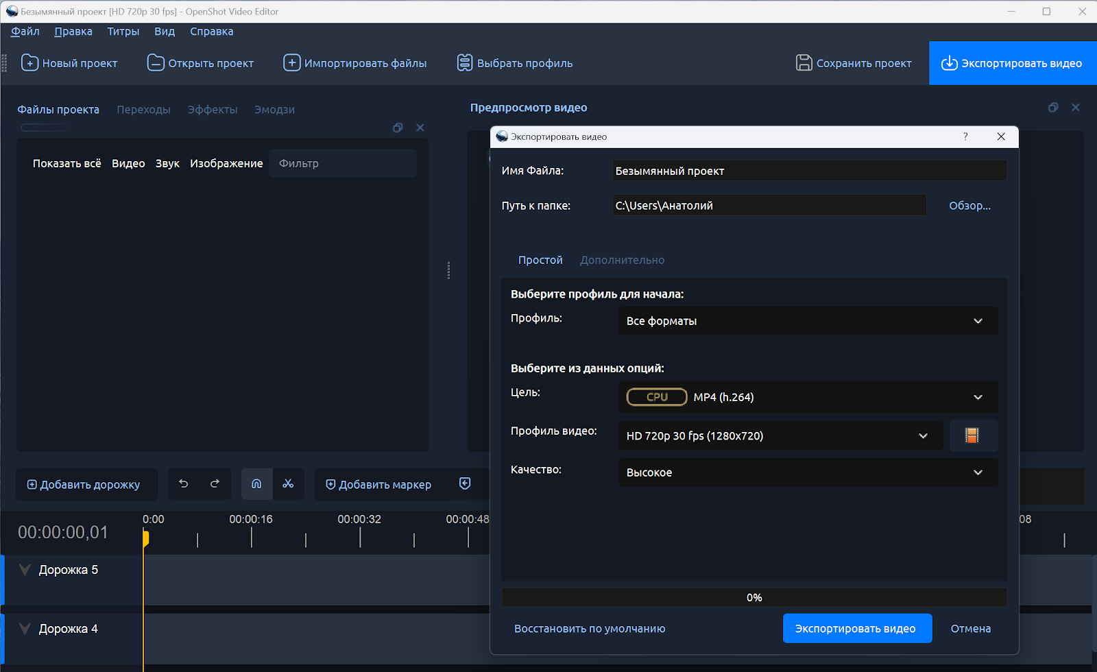
Task: Click the marker jump icon after Добавить маркер
Action: point(465,484)
